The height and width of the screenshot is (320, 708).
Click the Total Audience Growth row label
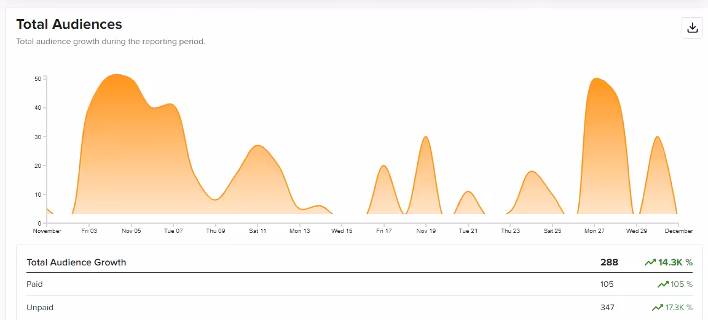tap(76, 262)
